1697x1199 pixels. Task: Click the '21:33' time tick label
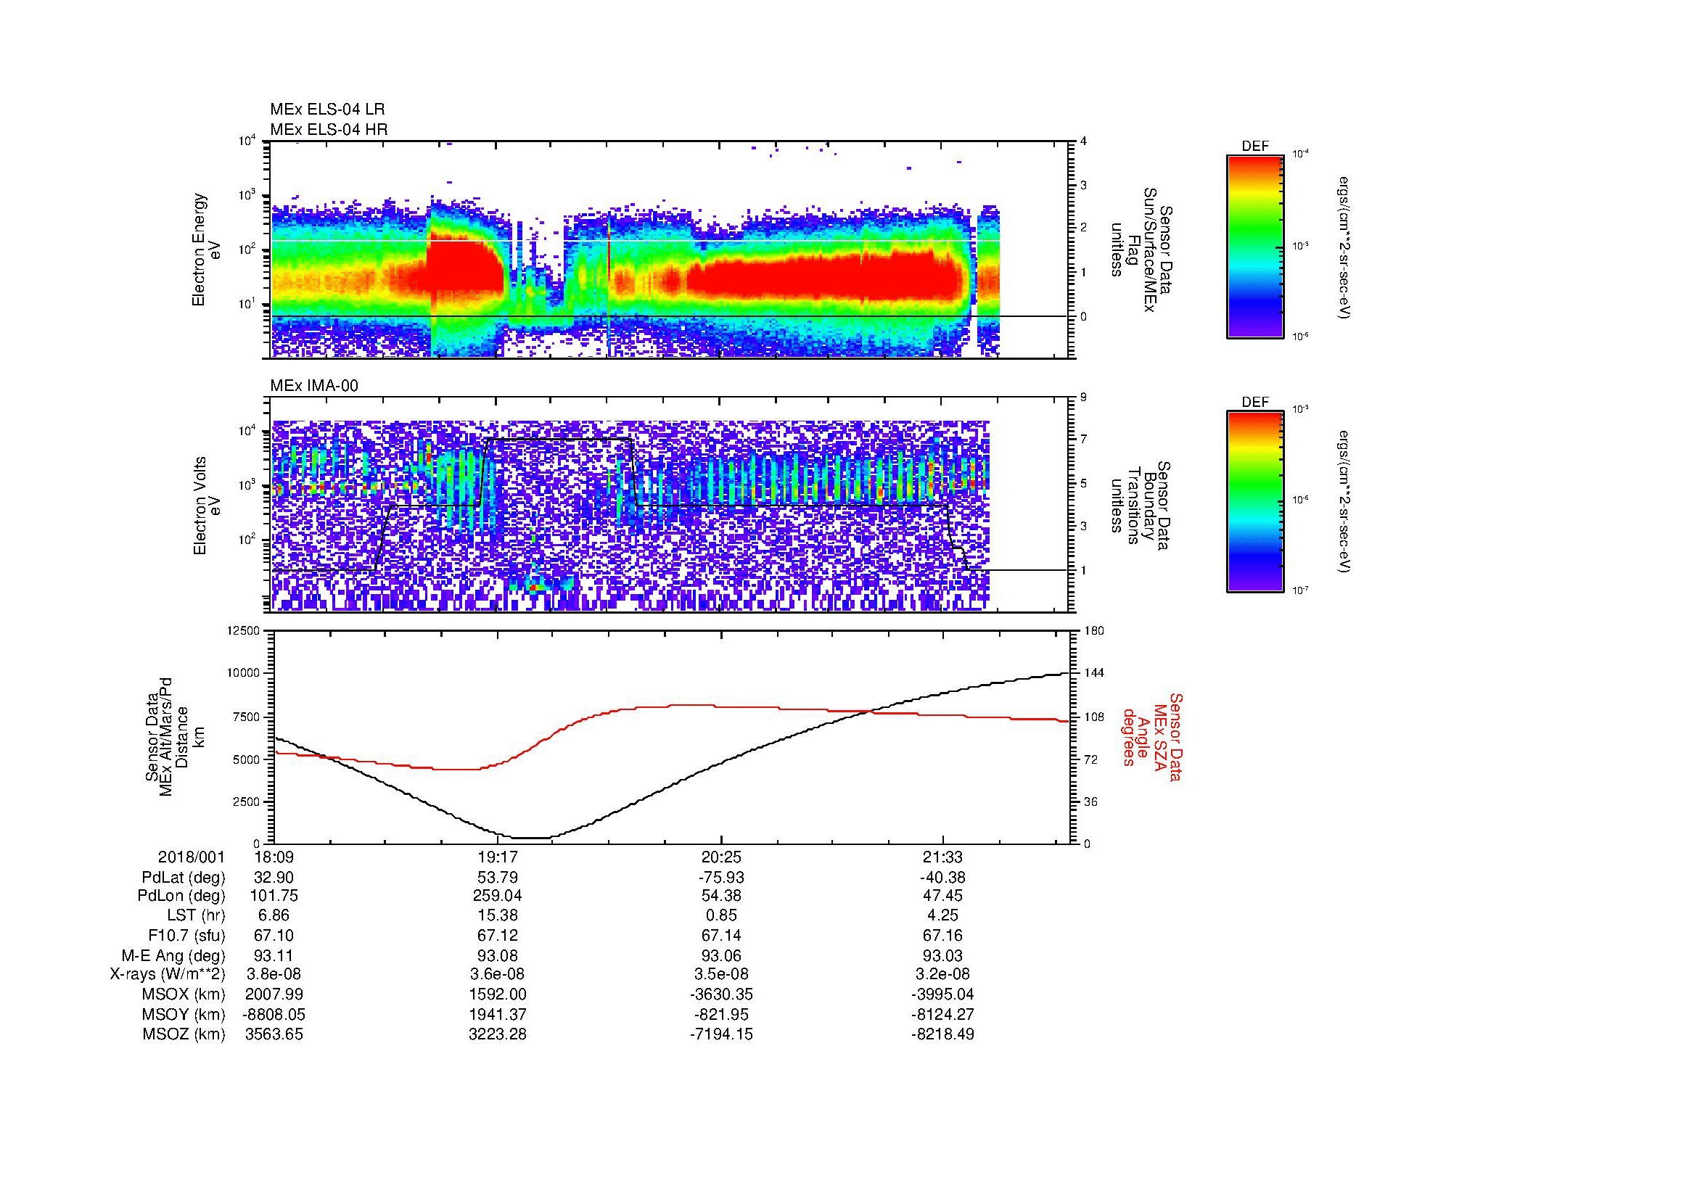click(943, 857)
